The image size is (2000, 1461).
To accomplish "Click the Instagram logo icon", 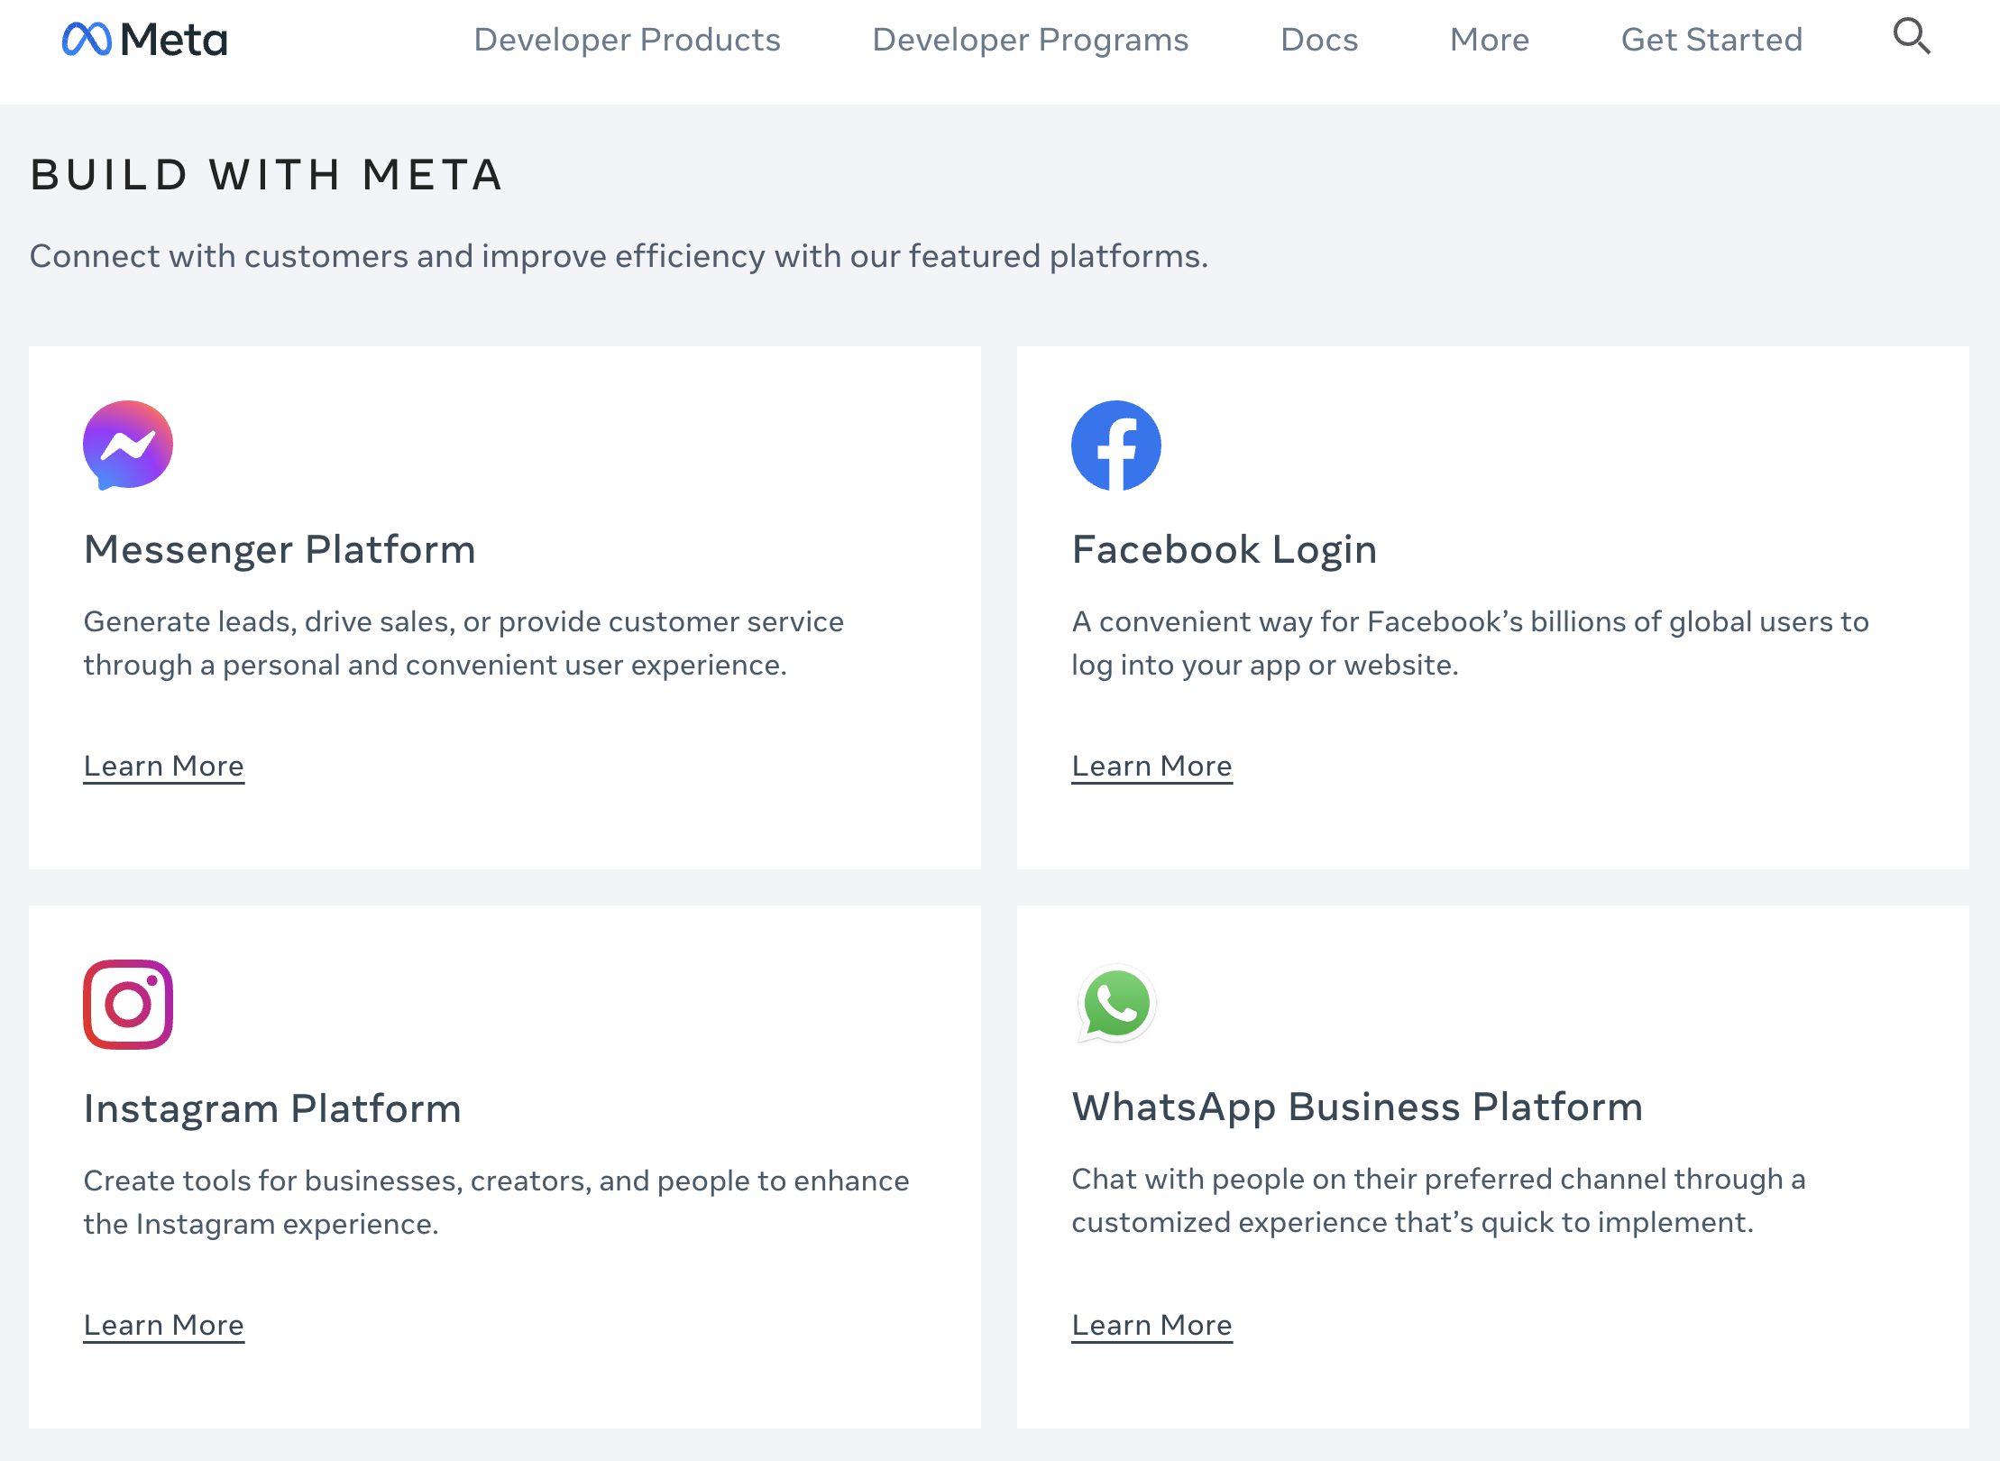I will (128, 1005).
